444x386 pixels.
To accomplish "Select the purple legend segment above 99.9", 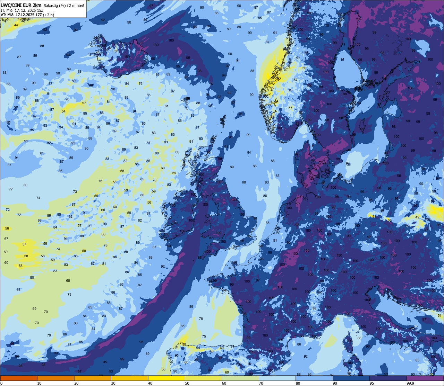I will point(425,378).
